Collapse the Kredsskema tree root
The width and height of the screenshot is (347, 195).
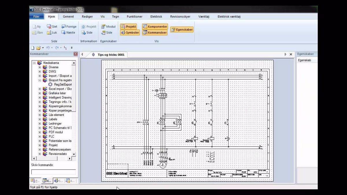tap(34, 63)
